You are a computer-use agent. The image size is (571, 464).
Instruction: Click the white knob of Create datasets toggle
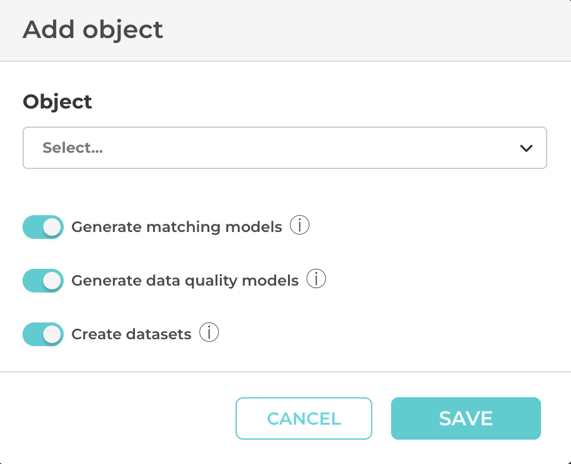(52, 334)
